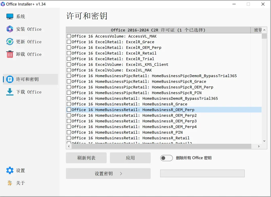Check the HomeBusinessR_OEM_Perp3 checkbox

pos(69,121)
